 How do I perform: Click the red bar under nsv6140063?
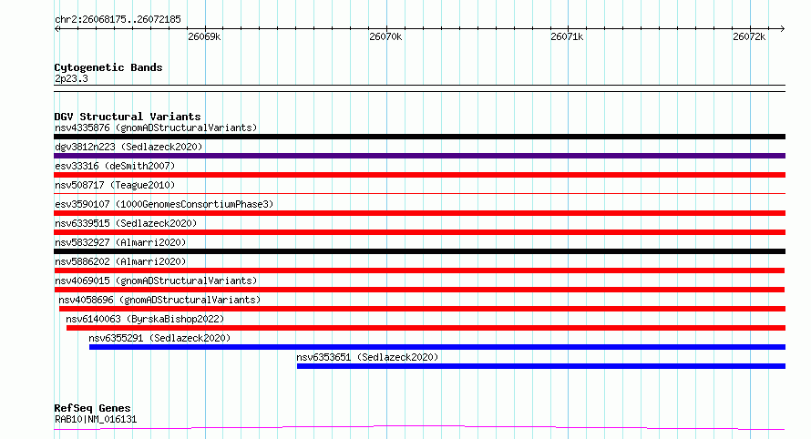point(426,328)
